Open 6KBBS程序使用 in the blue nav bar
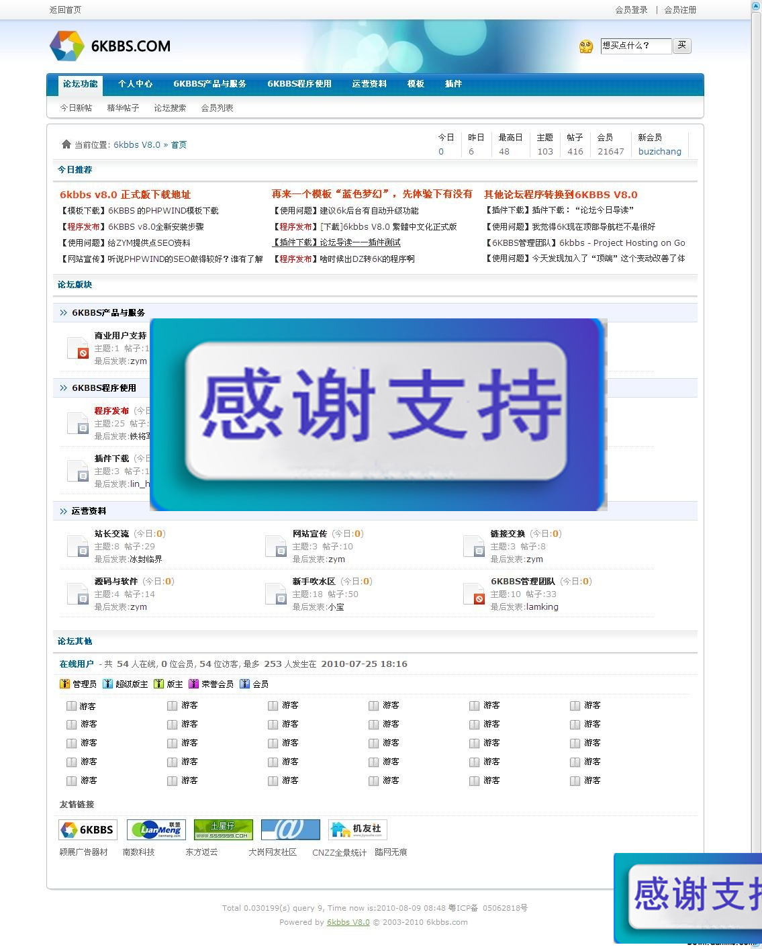The image size is (762, 949). pyautogui.click(x=299, y=84)
